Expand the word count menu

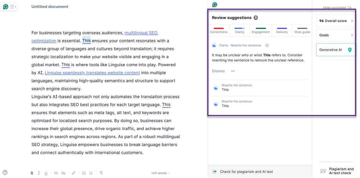[x=160, y=173]
